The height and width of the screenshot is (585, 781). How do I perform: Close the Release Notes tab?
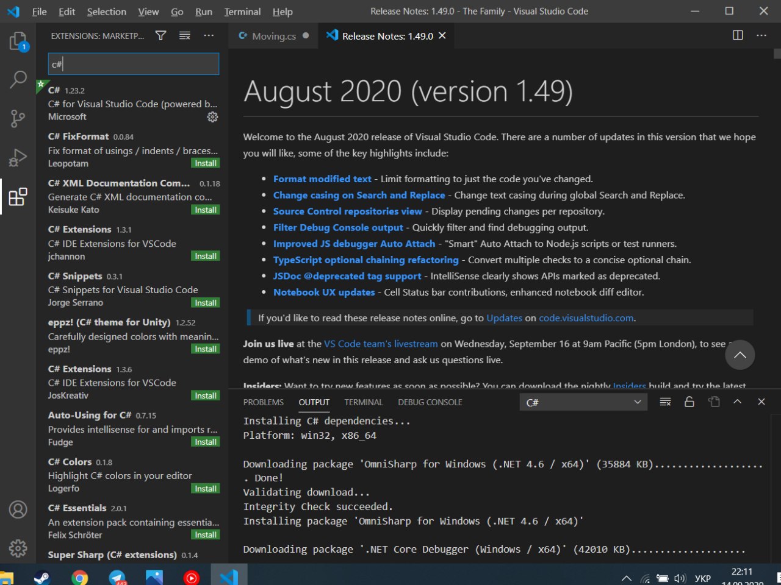tap(442, 36)
